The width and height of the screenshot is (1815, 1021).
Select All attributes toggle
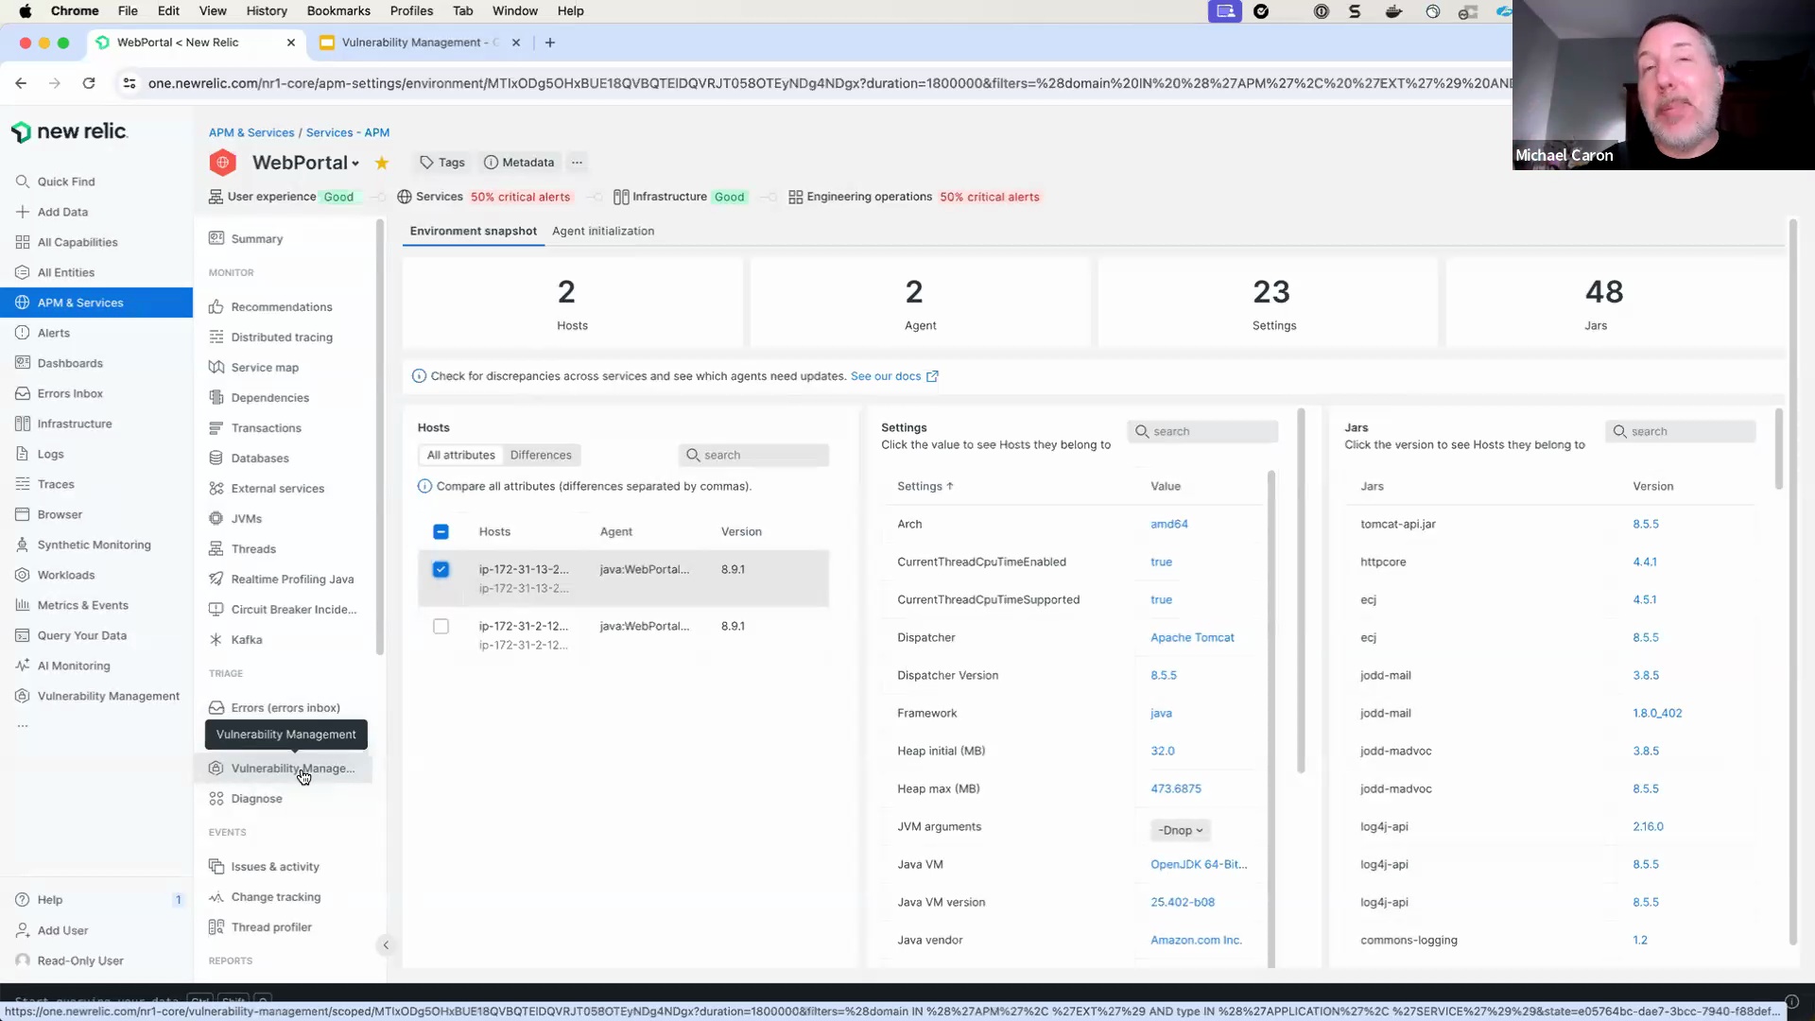[x=461, y=455]
